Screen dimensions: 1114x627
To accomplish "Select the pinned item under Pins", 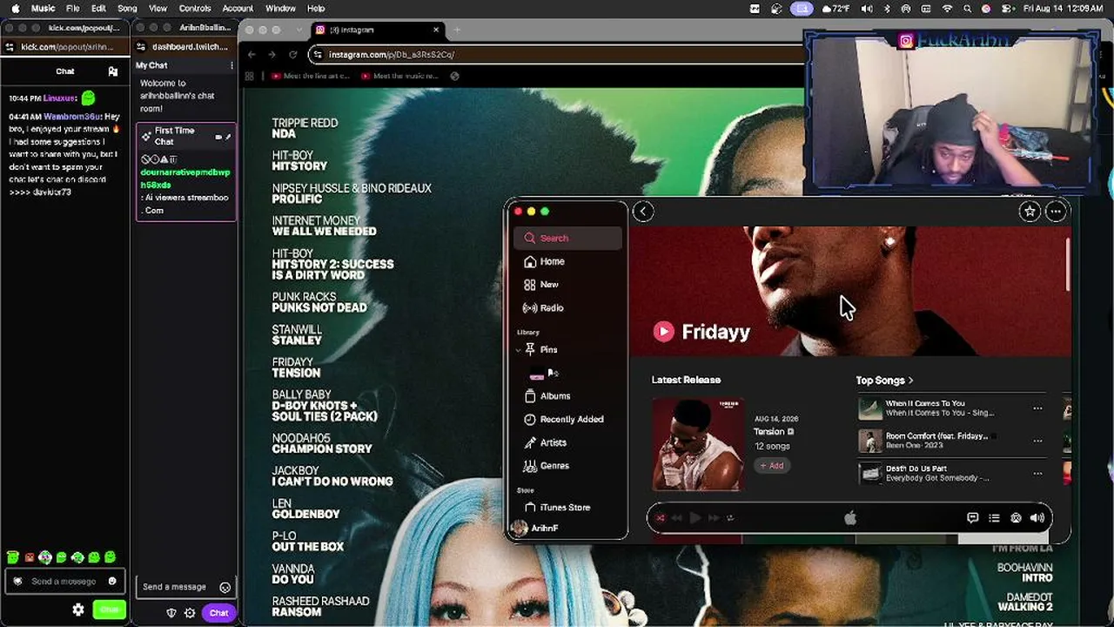I will pyautogui.click(x=545, y=374).
